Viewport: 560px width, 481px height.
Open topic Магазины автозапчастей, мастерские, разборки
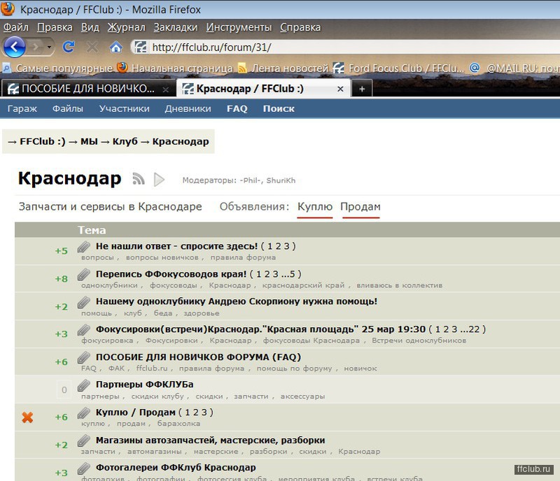click(211, 440)
